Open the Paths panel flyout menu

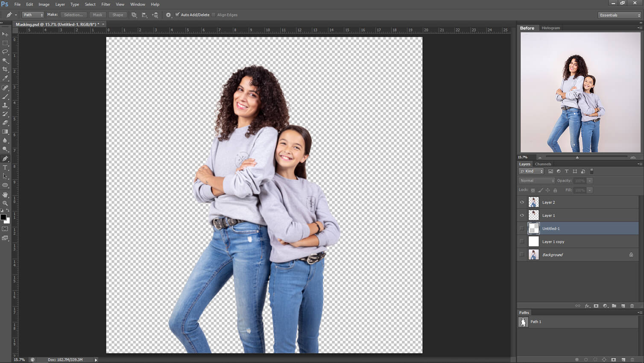pyautogui.click(x=640, y=313)
